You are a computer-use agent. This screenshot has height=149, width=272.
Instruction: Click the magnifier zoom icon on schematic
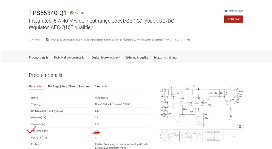[x=240, y=127]
